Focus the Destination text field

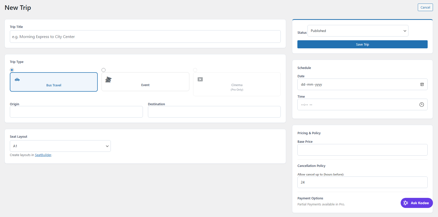click(x=214, y=112)
